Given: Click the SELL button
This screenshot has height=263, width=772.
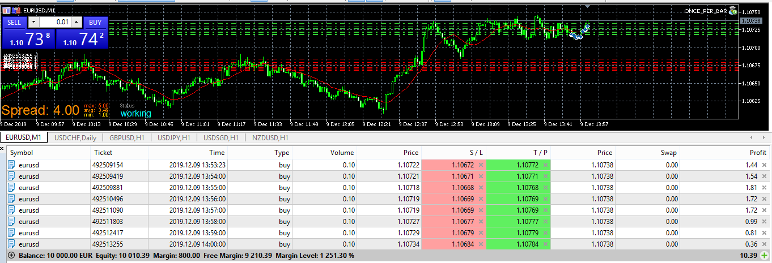Looking at the screenshot, I should pyautogui.click(x=14, y=22).
